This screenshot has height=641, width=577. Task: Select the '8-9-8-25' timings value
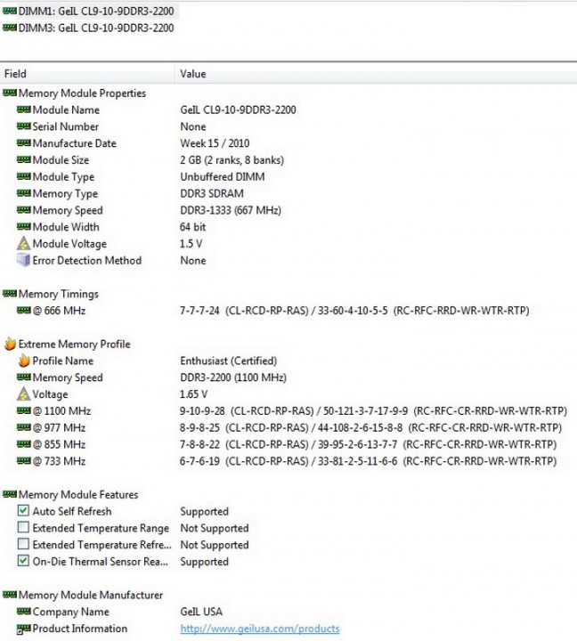[199, 427]
